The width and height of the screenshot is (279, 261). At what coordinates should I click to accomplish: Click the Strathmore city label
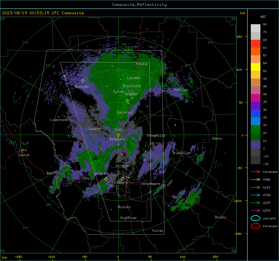click(151, 184)
